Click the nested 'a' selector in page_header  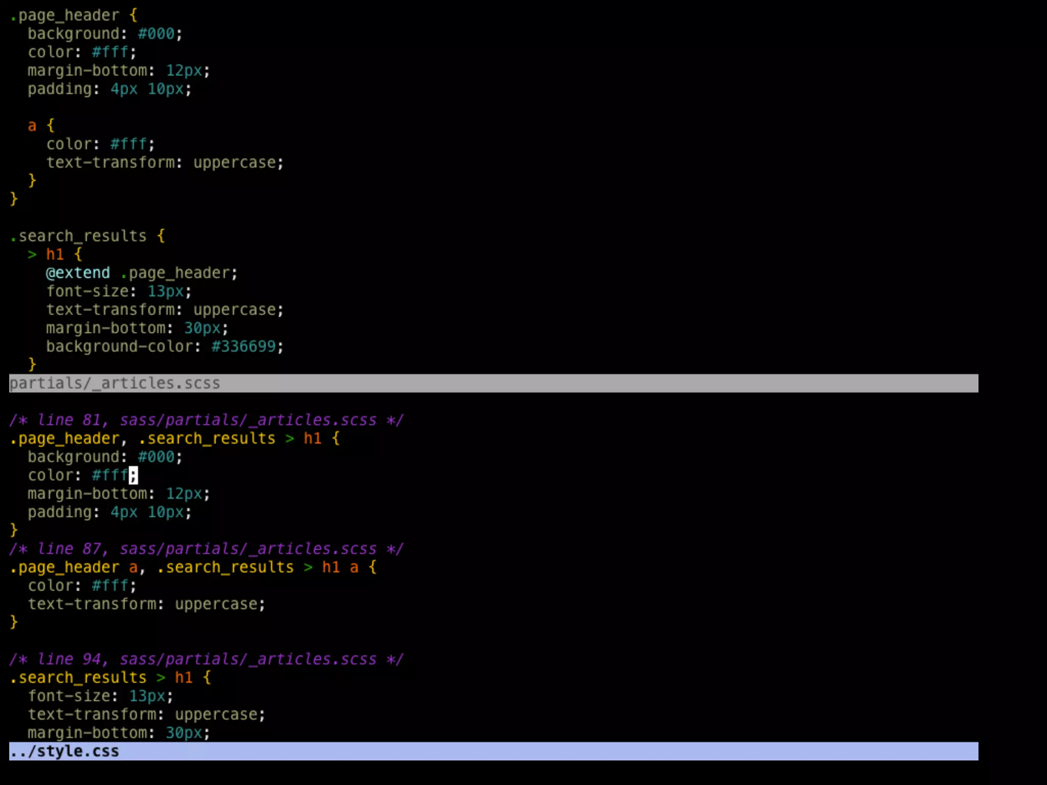point(32,126)
